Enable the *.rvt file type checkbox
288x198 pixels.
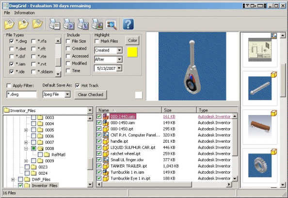[x=33, y=64]
